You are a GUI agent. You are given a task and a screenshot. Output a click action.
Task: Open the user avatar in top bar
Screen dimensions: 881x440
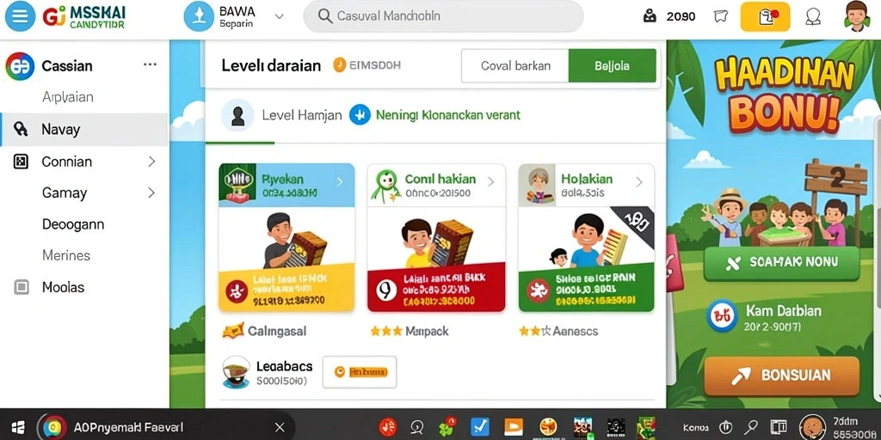tap(856, 16)
